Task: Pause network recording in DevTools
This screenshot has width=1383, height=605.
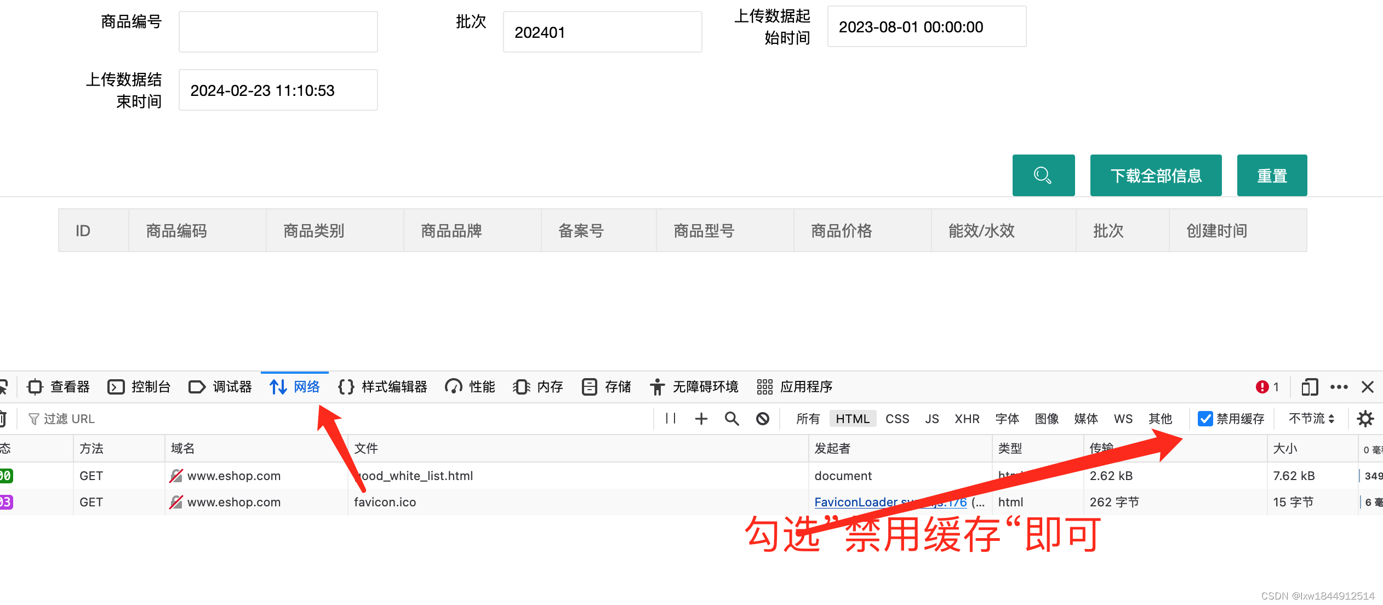Action: click(670, 419)
